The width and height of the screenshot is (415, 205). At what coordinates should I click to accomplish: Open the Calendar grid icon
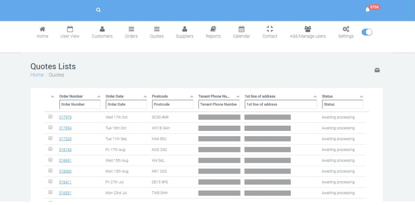[241, 29]
